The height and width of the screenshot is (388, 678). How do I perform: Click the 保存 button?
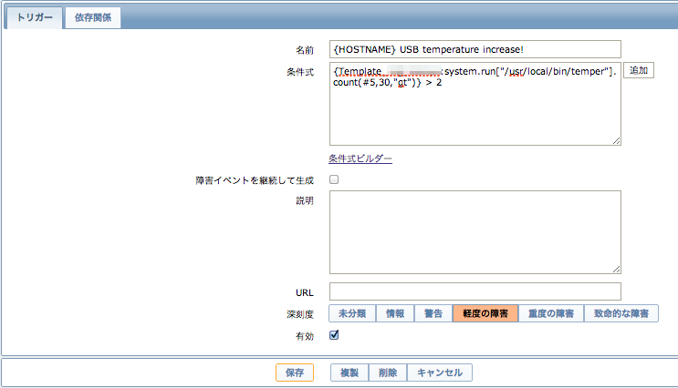(x=295, y=373)
